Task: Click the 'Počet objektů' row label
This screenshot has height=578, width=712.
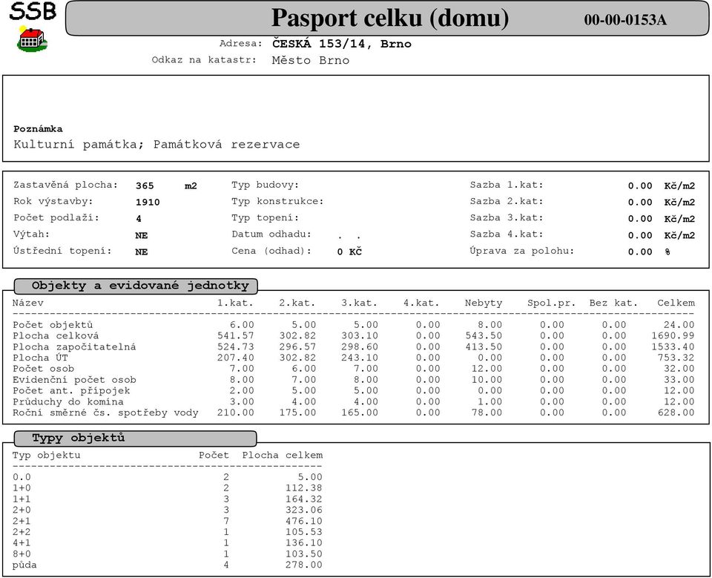Action: pyautogui.click(x=53, y=325)
